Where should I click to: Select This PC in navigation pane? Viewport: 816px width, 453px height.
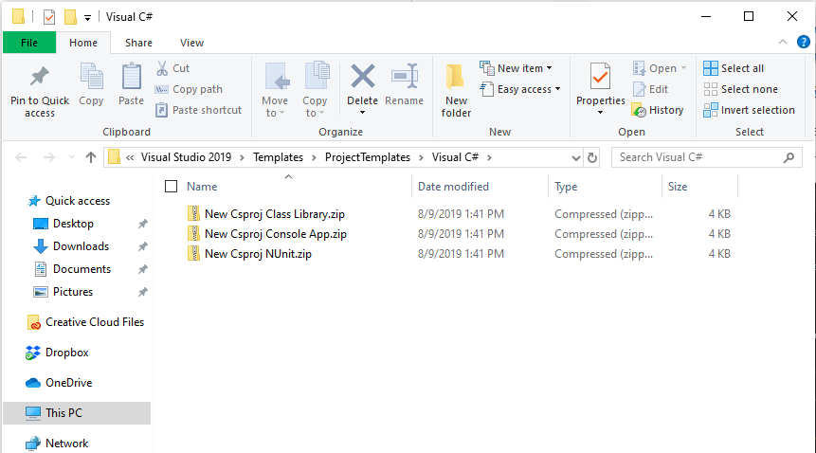click(77, 412)
